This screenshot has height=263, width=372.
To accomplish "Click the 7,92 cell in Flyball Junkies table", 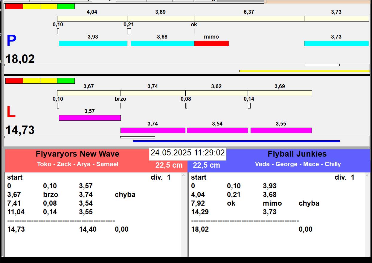I will pyautogui.click(x=198, y=203).
